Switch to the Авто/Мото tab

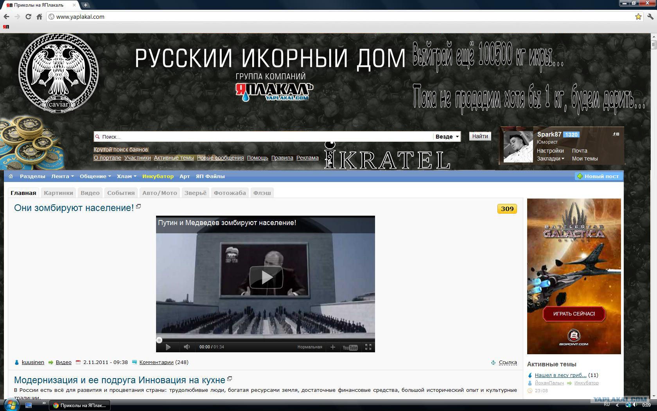tap(160, 193)
